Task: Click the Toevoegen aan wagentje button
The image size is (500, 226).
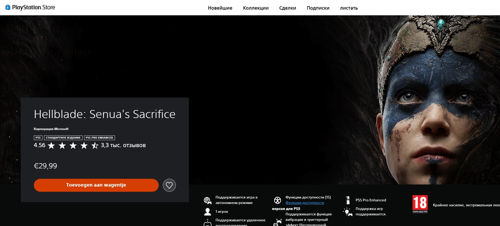Action: pos(96,185)
